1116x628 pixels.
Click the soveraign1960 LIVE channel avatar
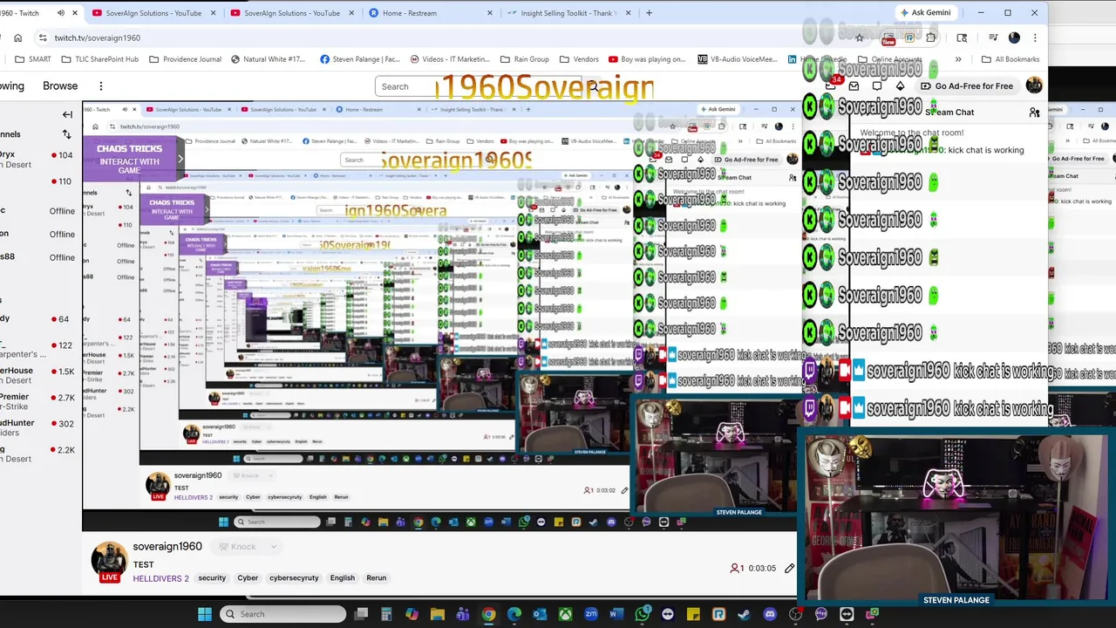(109, 561)
